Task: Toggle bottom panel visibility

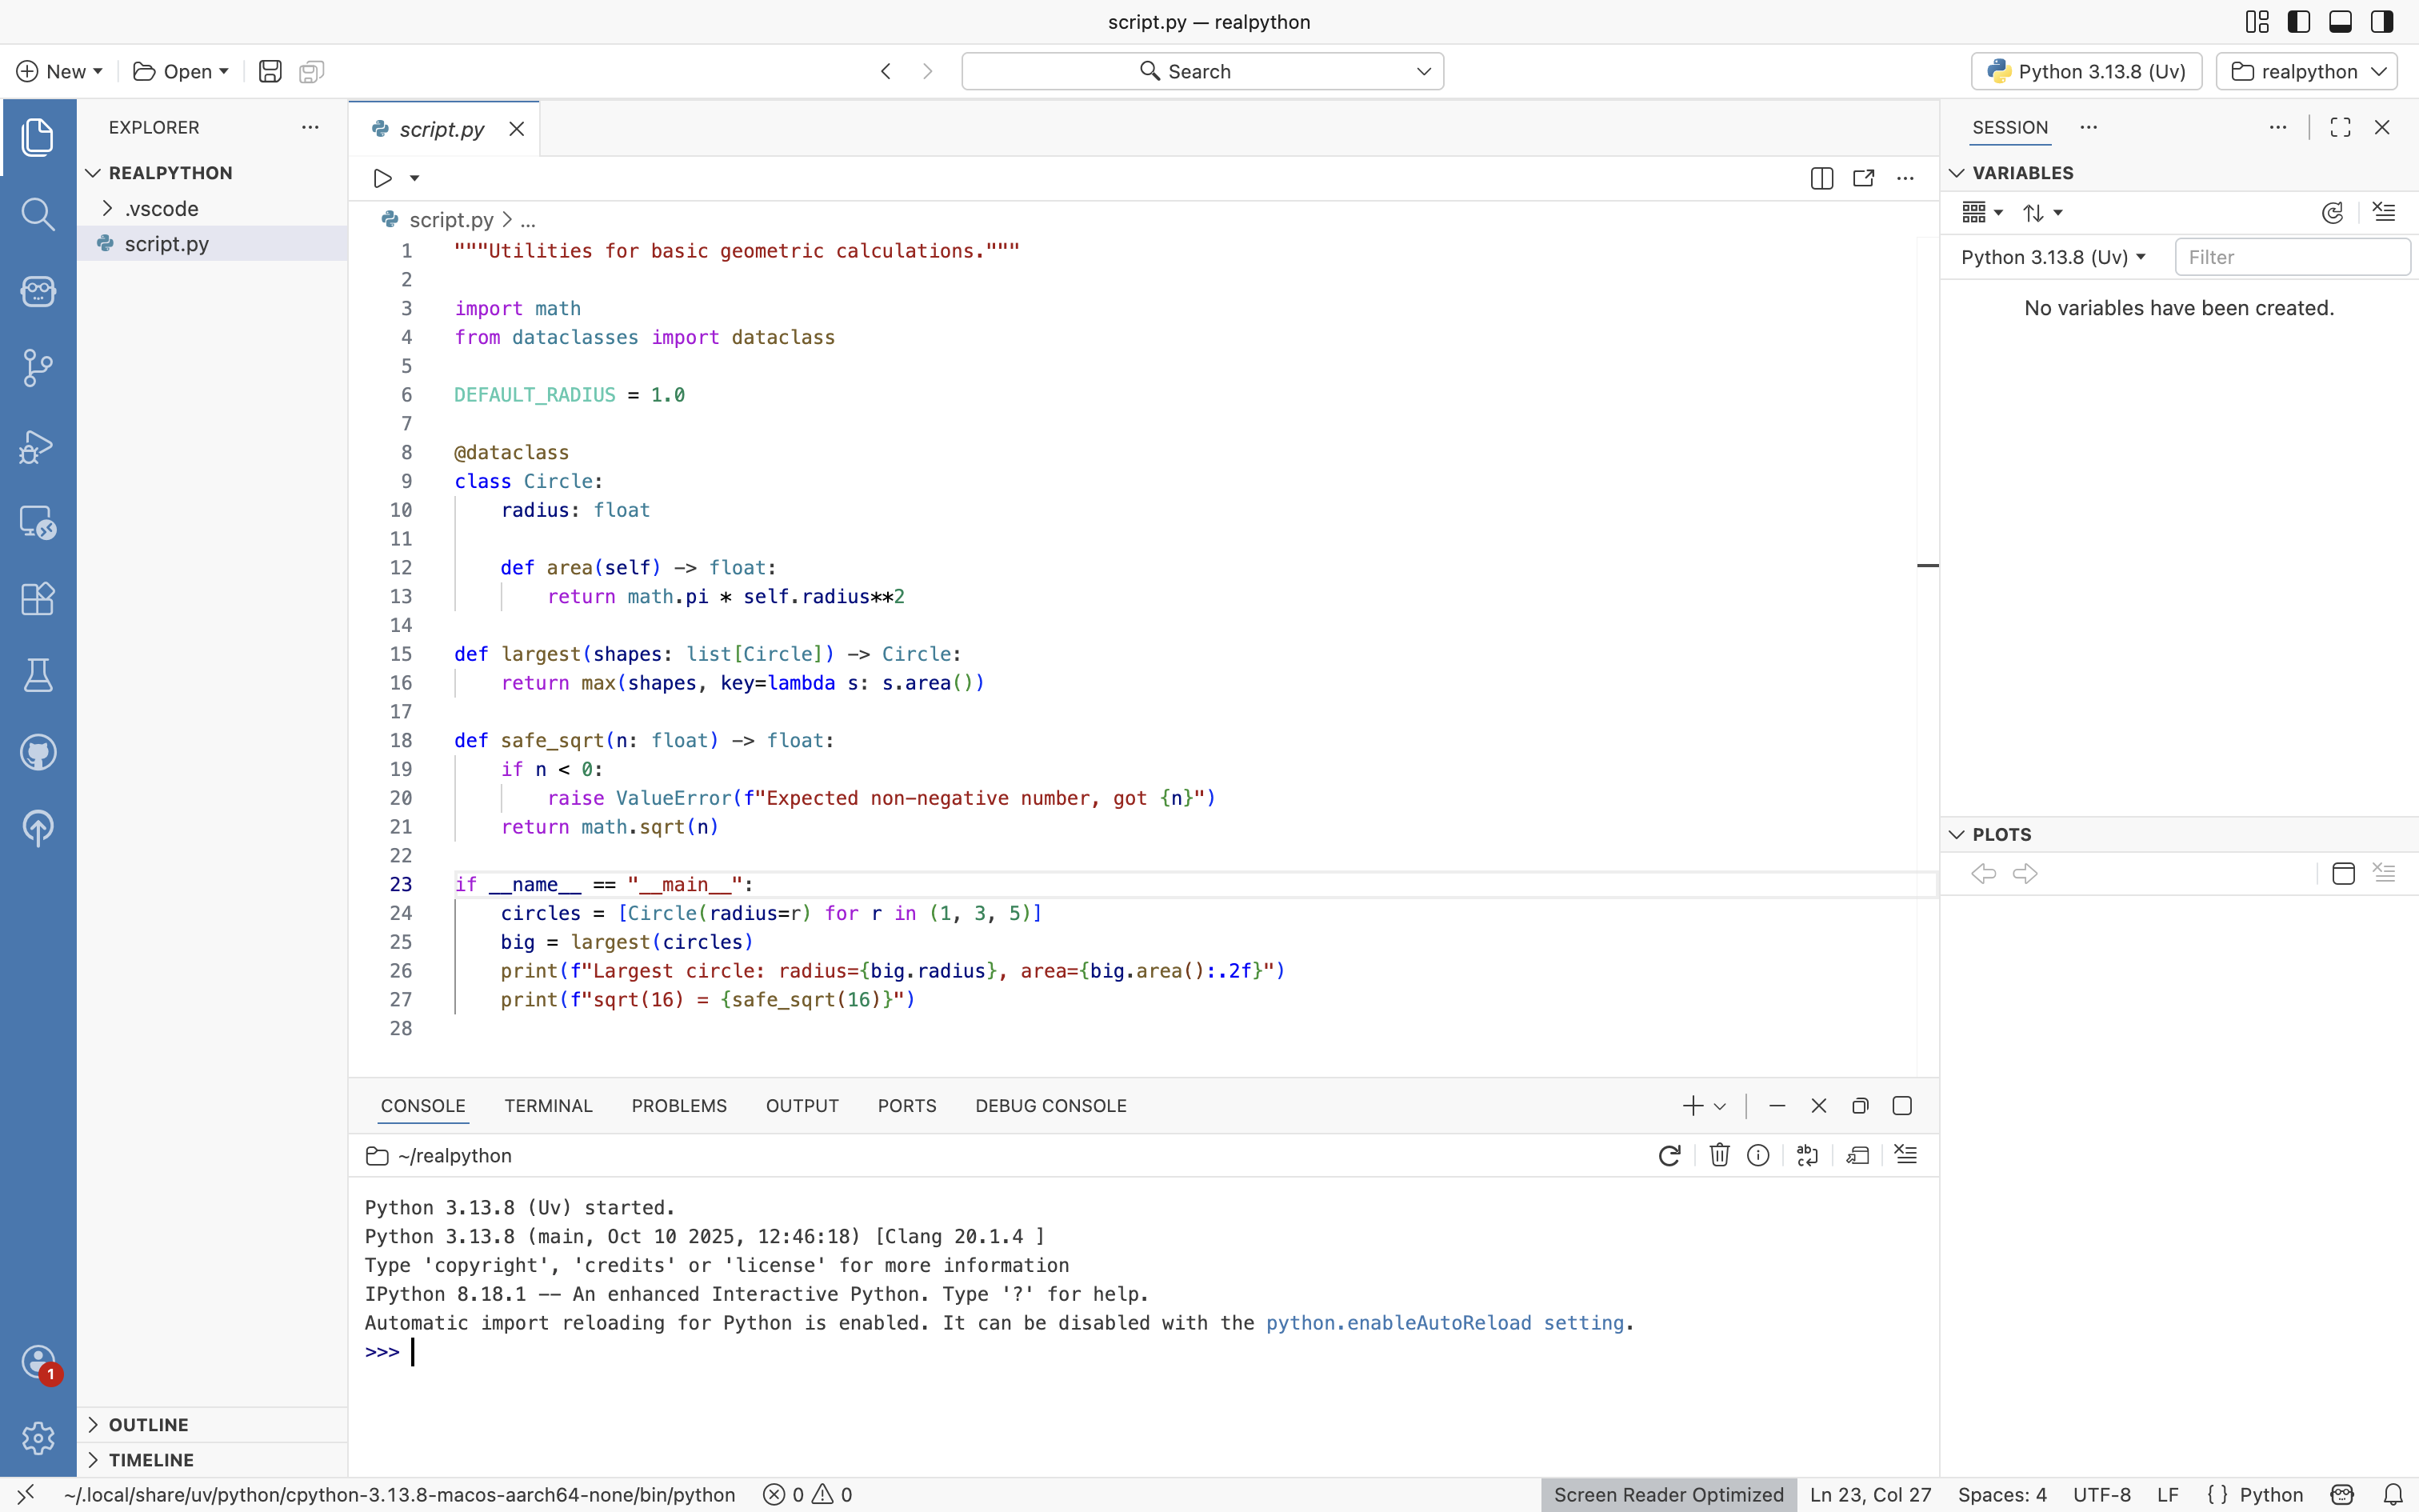Action: [x=2340, y=22]
